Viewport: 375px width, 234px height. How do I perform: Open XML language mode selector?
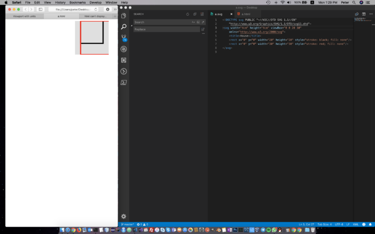point(355,224)
